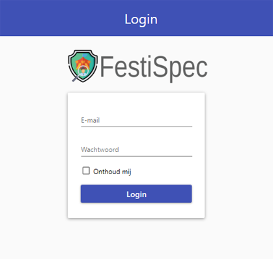Click the underline beneath the Wachtwoord field
Viewport: 273px width, 259px height.
pos(137,156)
